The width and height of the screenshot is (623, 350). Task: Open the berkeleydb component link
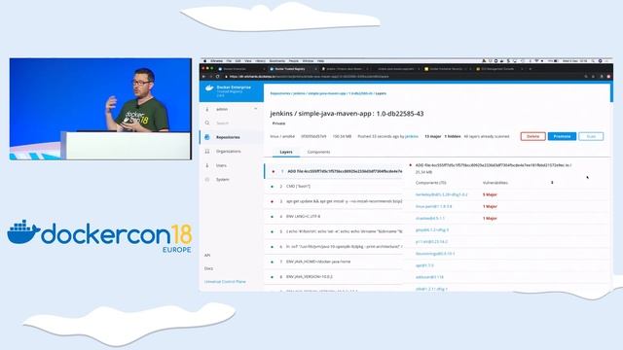(441, 194)
